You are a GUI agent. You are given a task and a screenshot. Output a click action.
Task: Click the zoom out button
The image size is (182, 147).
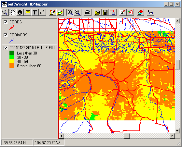pyautogui.click(x=77, y=12)
